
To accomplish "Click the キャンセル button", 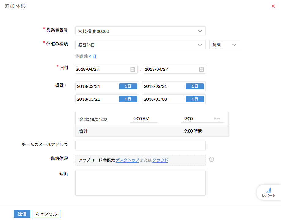I will [x=46, y=214].
